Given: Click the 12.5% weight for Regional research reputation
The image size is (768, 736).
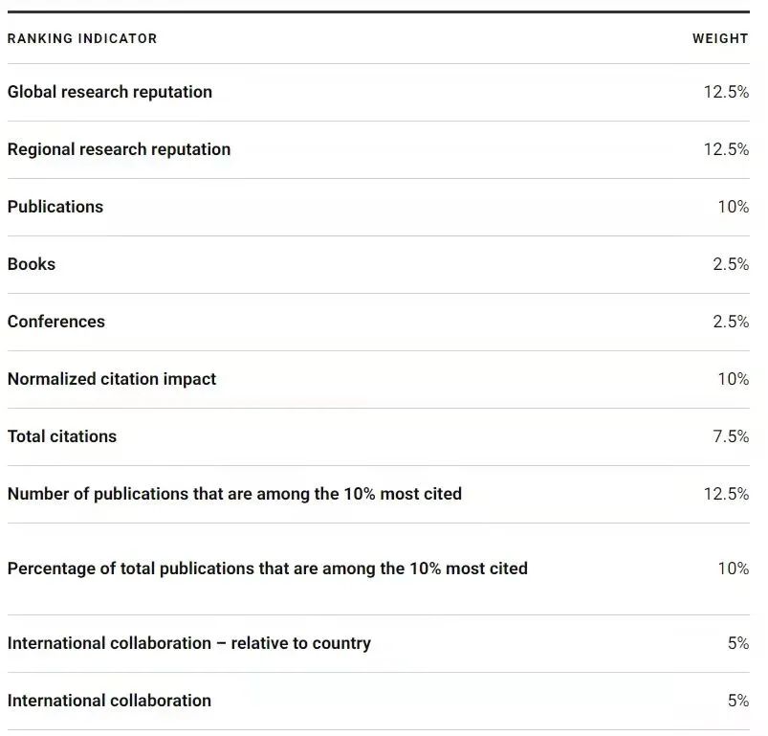Looking at the screenshot, I should click(x=726, y=149).
